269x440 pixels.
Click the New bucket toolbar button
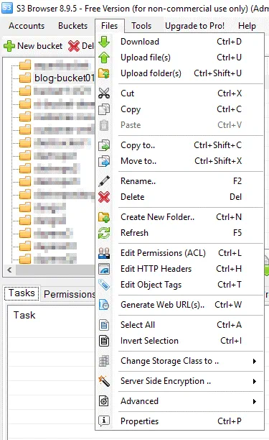click(33, 46)
